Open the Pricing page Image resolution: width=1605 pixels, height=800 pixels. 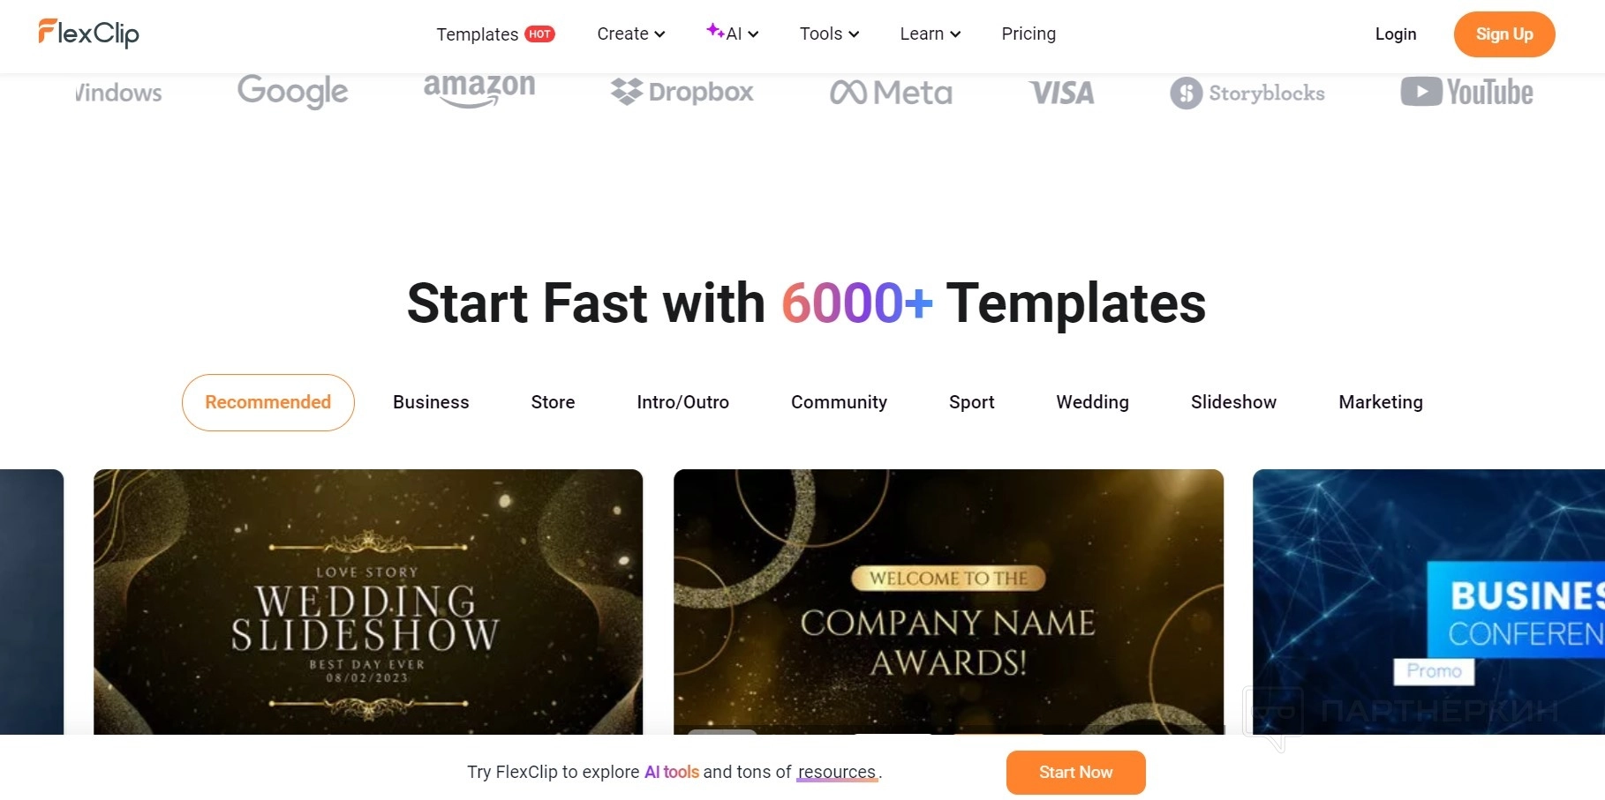tap(1029, 34)
